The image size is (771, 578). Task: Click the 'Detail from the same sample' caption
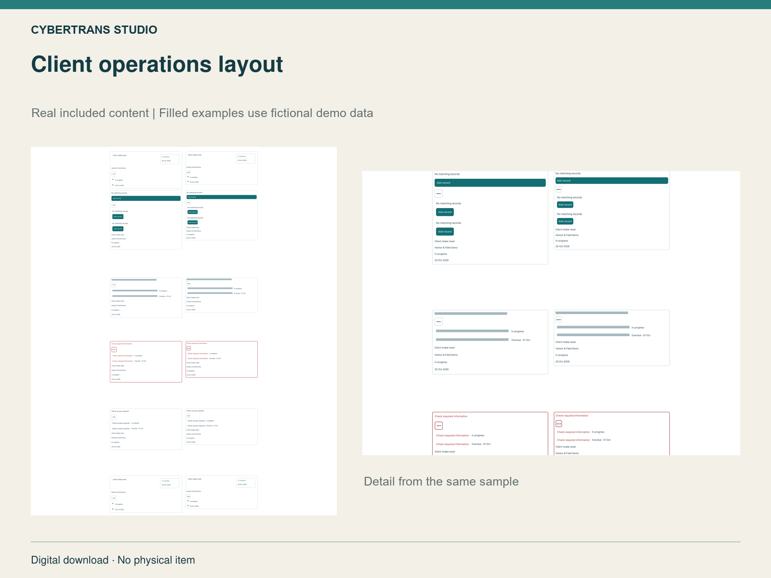tap(441, 482)
